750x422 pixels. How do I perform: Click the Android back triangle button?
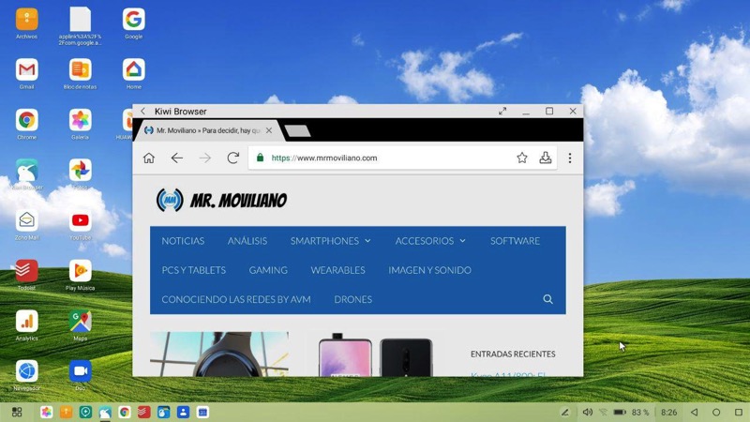694,412
